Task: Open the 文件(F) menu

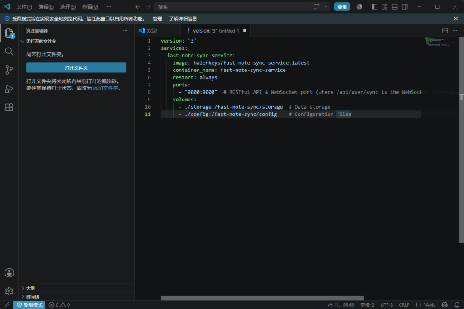Action: pos(24,6)
